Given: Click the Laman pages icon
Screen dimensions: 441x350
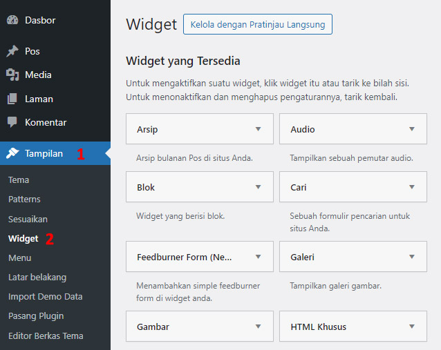Looking at the screenshot, I should [12, 99].
